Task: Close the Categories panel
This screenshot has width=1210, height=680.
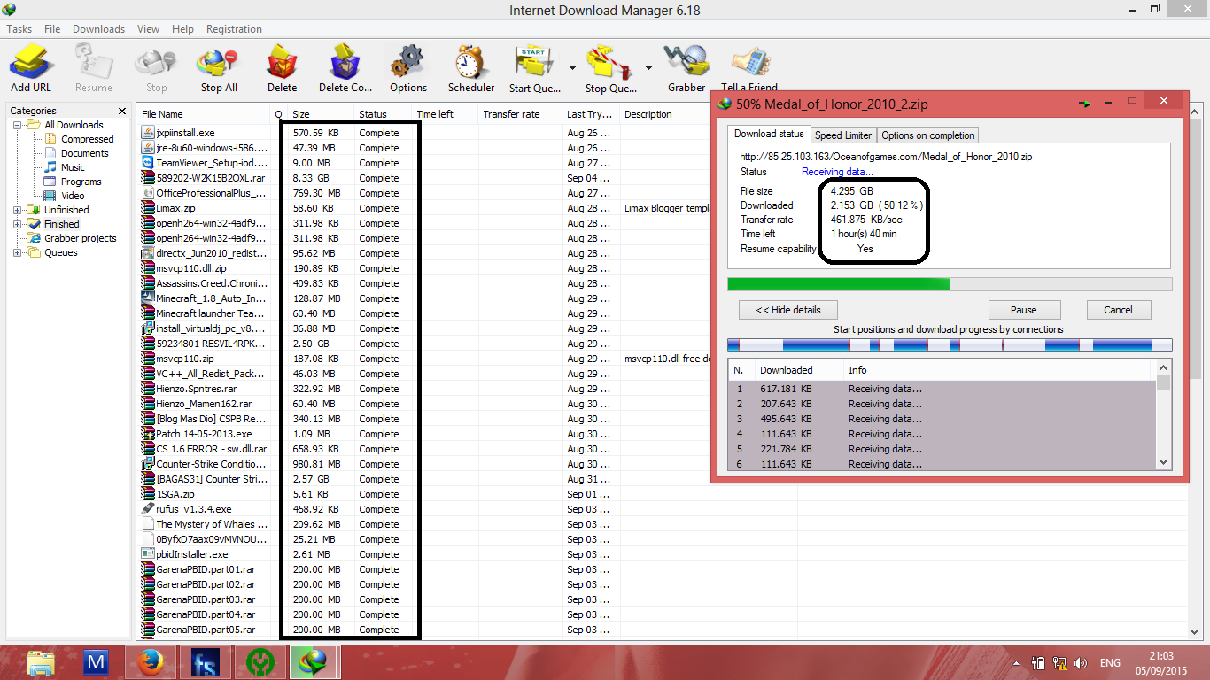Action: point(122,111)
